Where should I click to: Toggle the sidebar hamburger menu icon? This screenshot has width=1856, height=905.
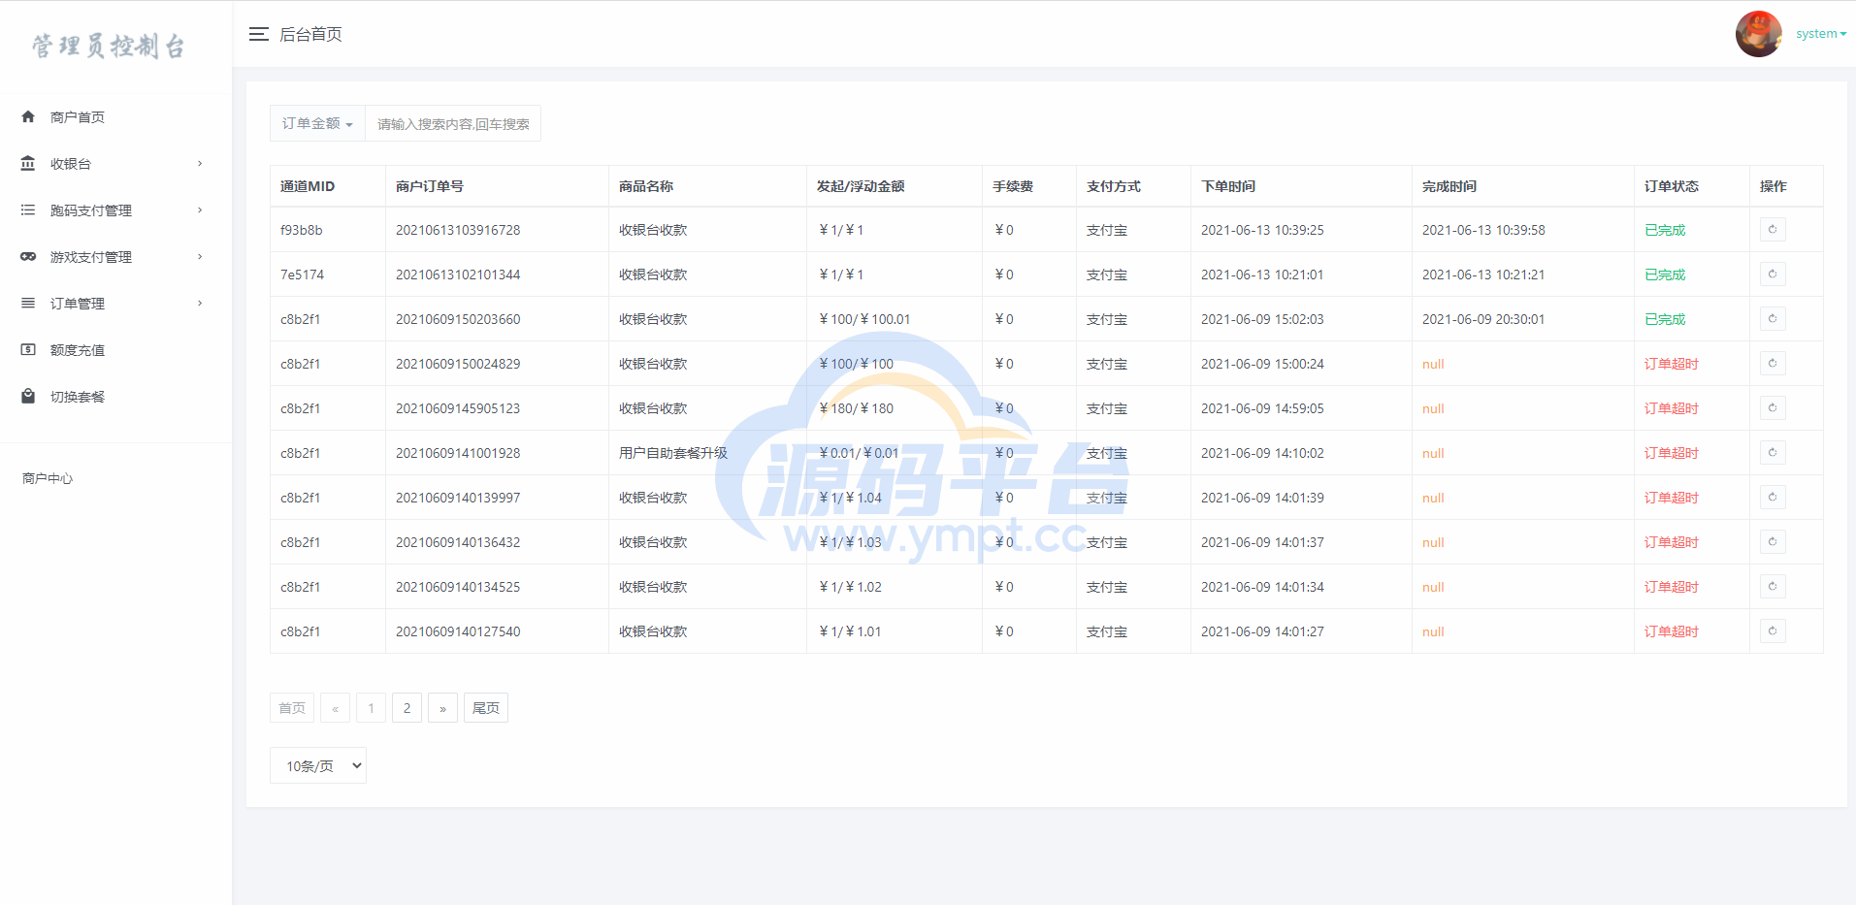[x=258, y=34]
